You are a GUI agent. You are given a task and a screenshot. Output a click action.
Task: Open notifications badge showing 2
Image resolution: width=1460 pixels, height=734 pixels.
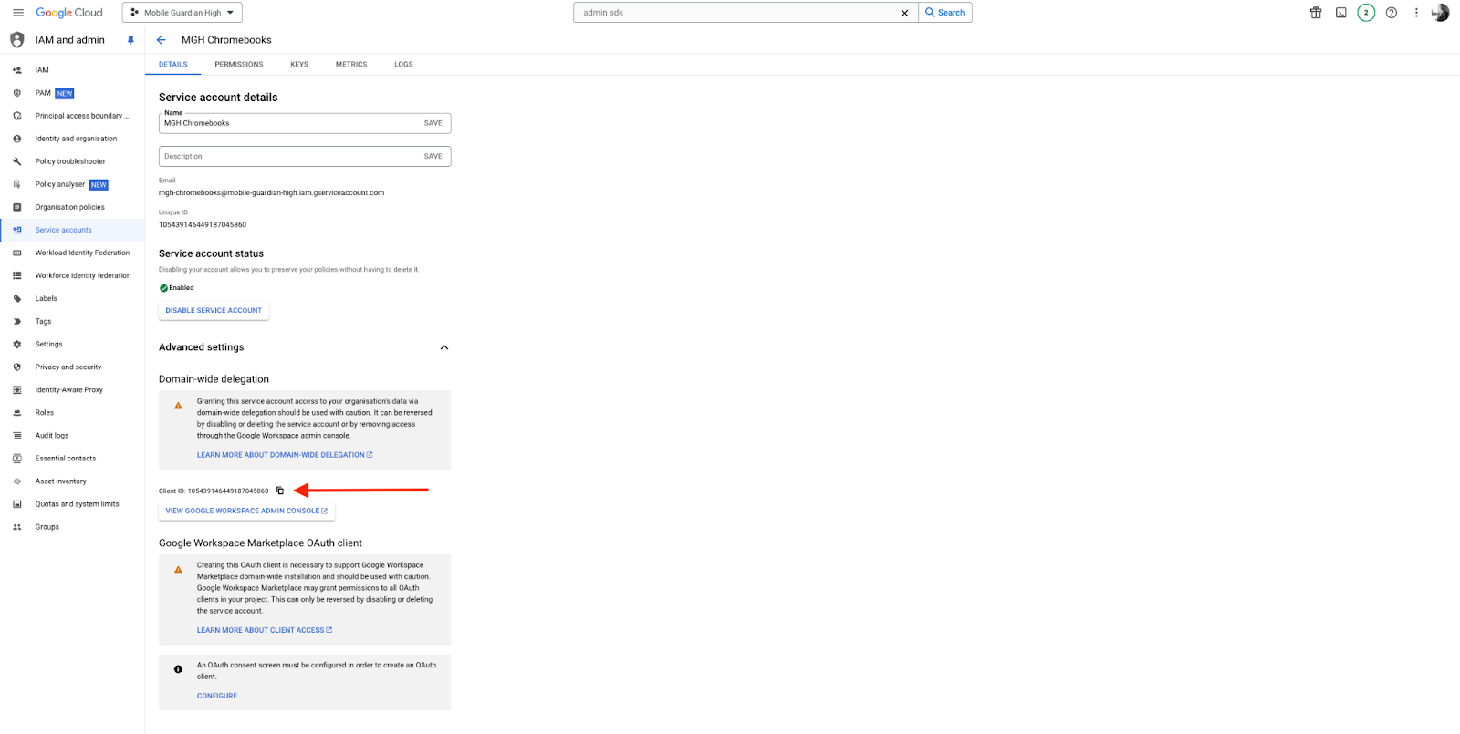(1366, 13)
